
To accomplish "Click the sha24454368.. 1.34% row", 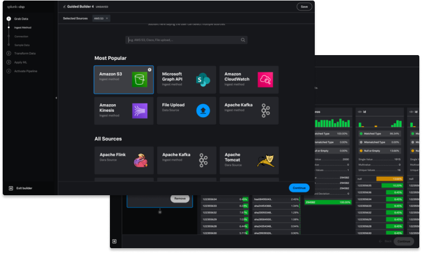I will pyautogui.click(x=276, y=206).
